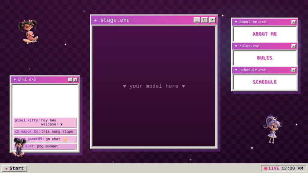Close the schedule.exe window
The height and width of the screenshot is (173, 308).
(293, 70)
